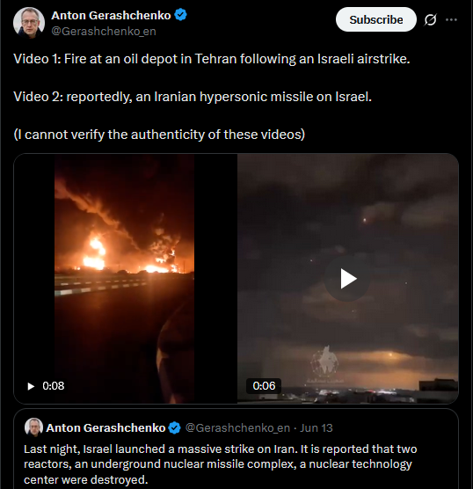Open the three-dot more options menu
Image resolution: width=473 pixels, height=489 pixels.
[x=451, y=19]
